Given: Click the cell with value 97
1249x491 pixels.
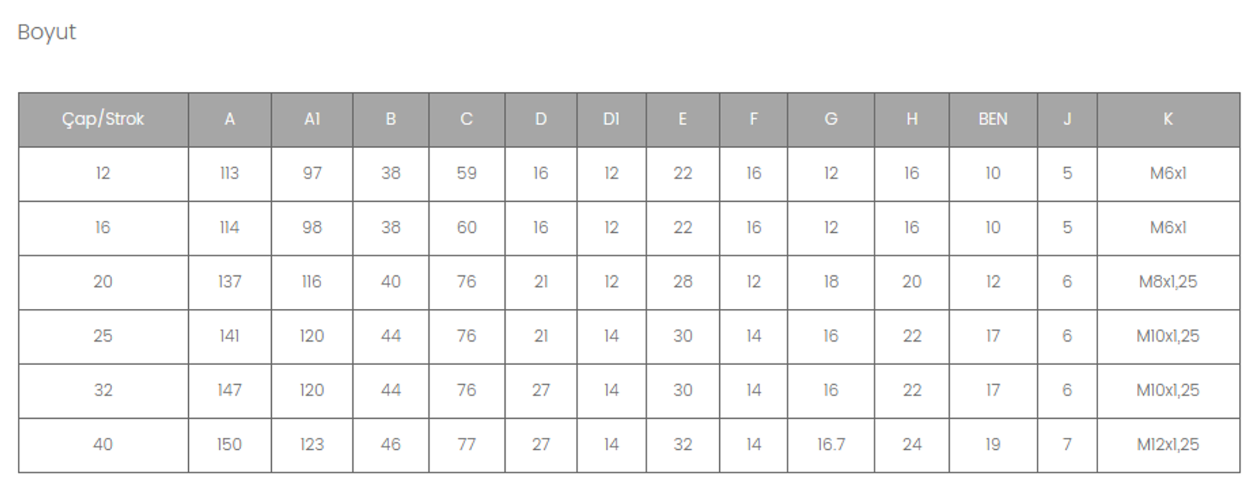Looking at the screenshot, I should point(312,173).
